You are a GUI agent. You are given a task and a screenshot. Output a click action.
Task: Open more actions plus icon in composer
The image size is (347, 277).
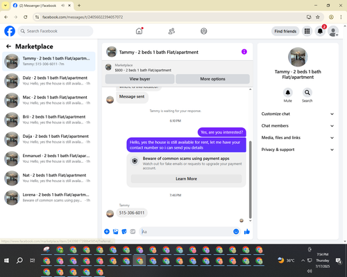click(x=107, y=231)
